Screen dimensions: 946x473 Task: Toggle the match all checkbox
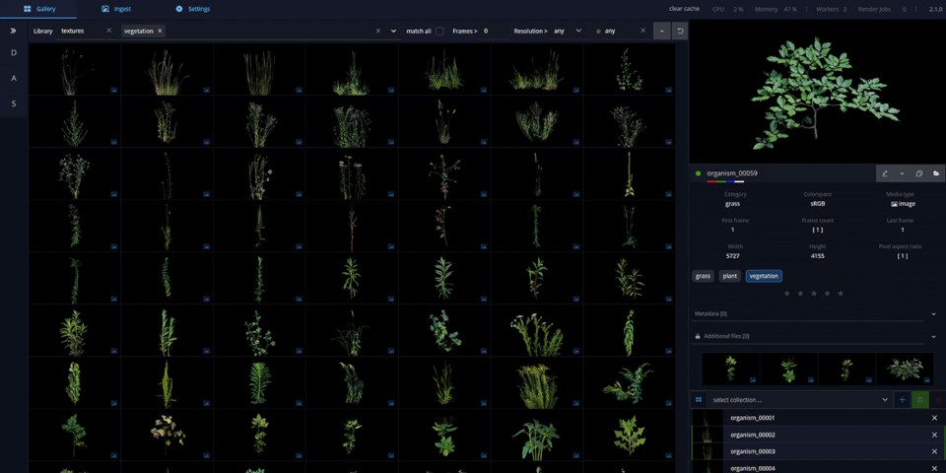(x=439, y=31)
